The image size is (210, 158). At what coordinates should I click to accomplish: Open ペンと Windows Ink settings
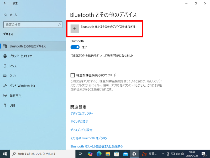click(x=33, y=86)
